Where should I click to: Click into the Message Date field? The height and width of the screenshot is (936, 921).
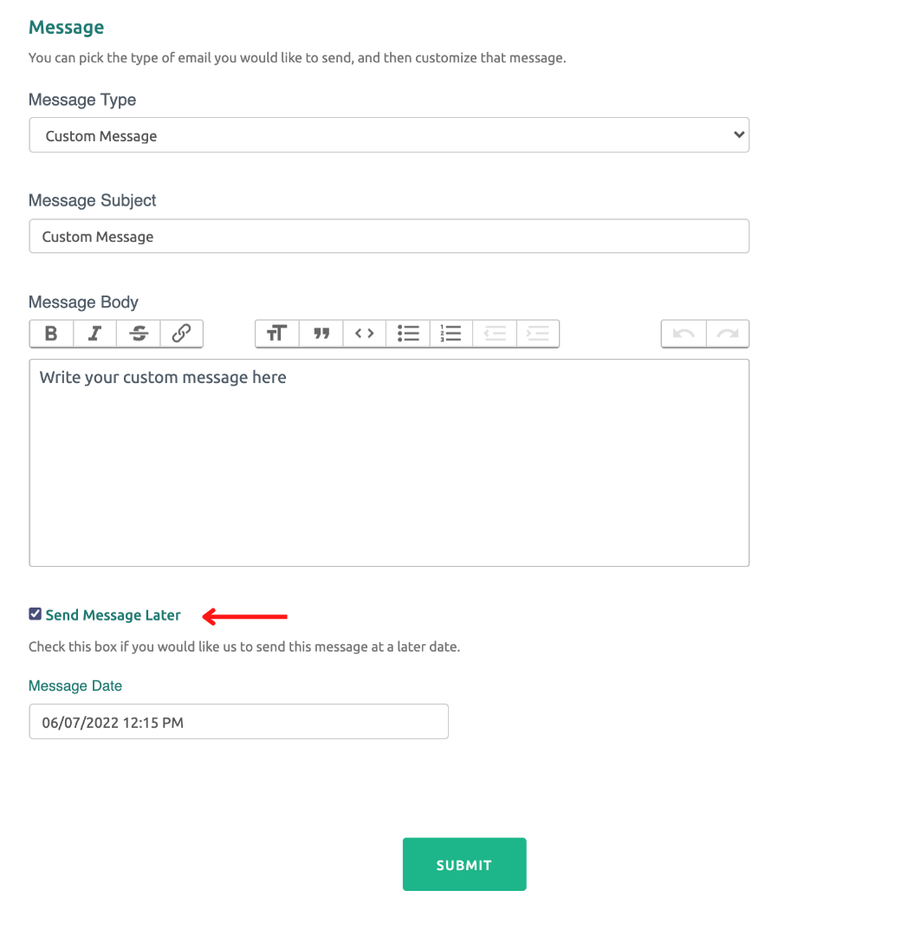click(239, 722)
